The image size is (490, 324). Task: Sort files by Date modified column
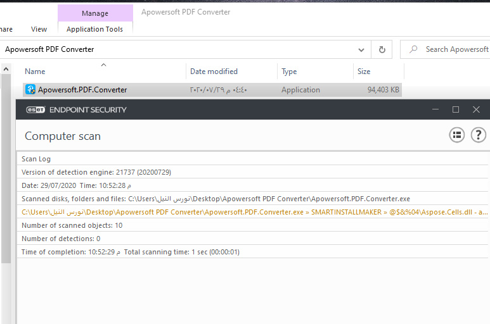coord(214,72)
